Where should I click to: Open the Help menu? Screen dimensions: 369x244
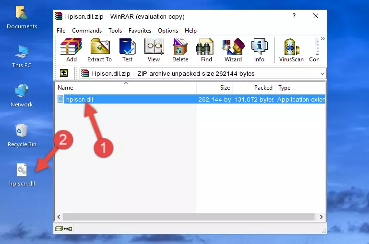point(190,31)
